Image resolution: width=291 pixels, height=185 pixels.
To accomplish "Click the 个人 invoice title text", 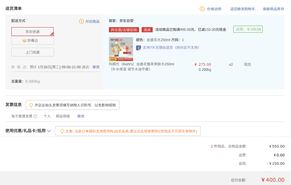I will click(47, 116).
